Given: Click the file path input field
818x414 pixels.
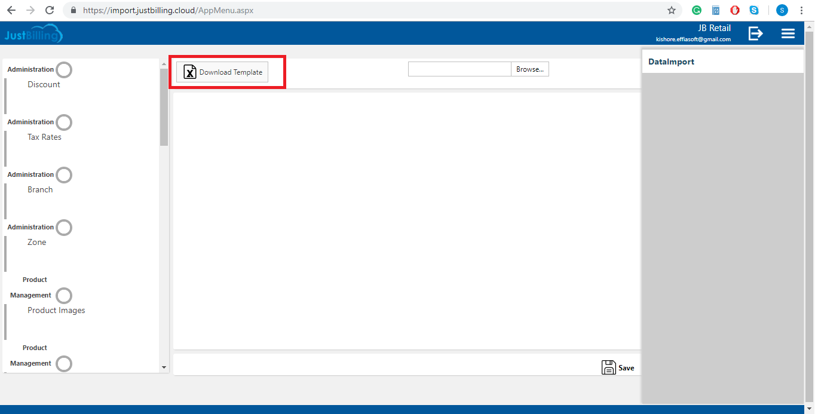Looking at the screenshot, I should click(459, 69).
